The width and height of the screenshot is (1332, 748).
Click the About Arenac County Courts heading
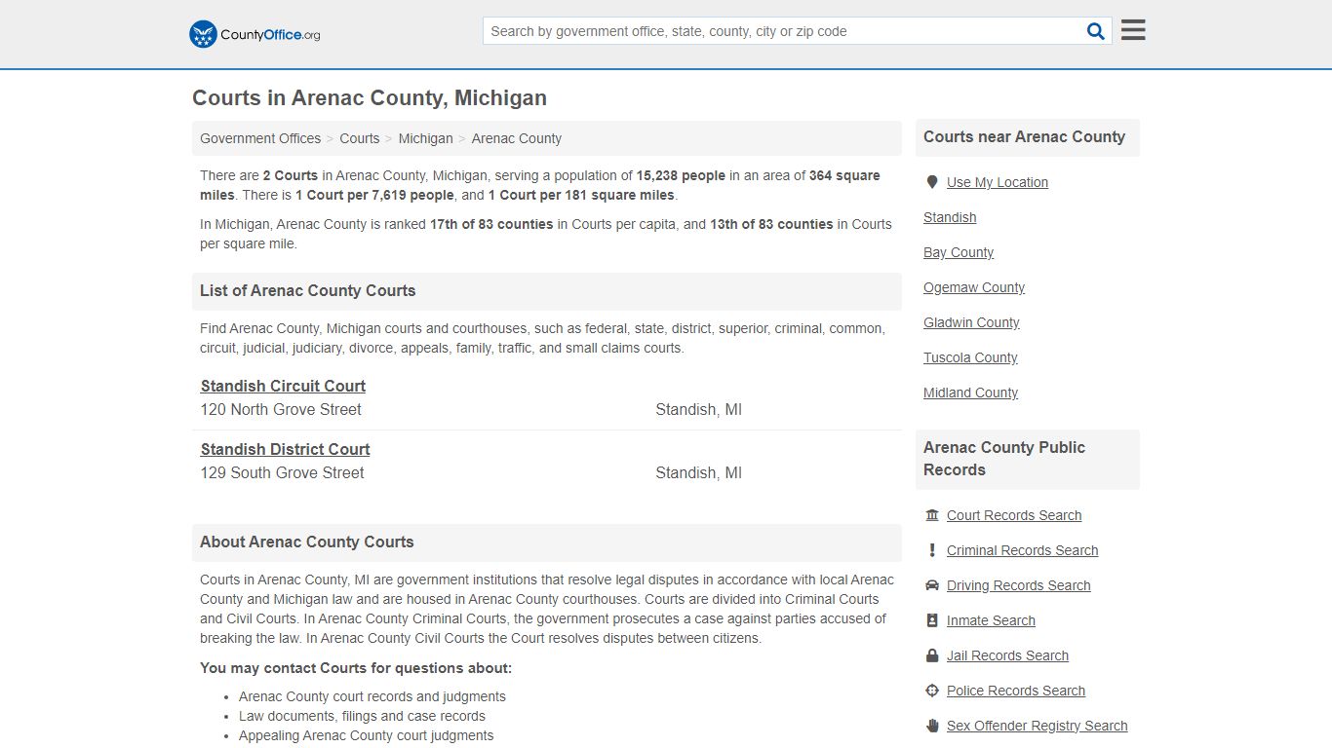pos(307,542)
